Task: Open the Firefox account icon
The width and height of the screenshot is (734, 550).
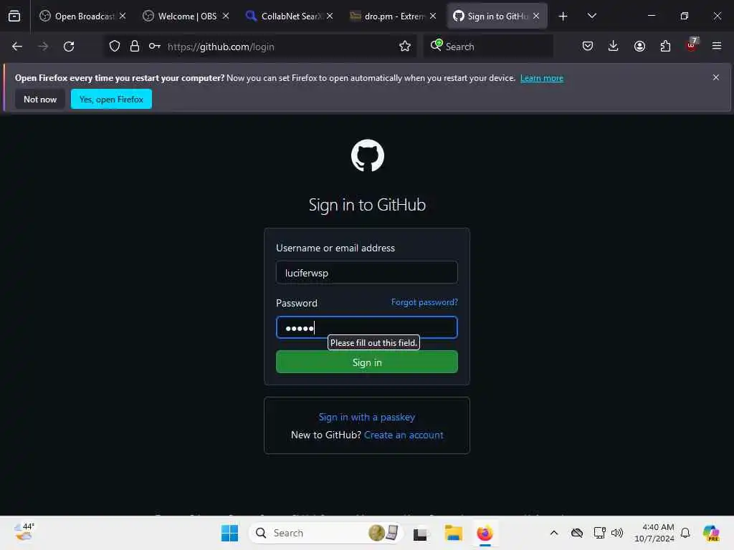Action: pos(639,46)
